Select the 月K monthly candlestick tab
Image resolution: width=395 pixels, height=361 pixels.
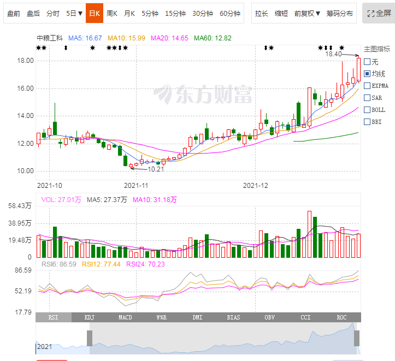pyautogui.click(x=129, y=13)
